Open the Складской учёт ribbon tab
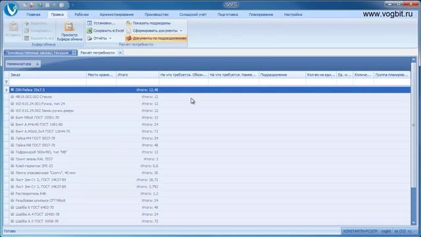421x237 pixels. click(x=193, y=14)
